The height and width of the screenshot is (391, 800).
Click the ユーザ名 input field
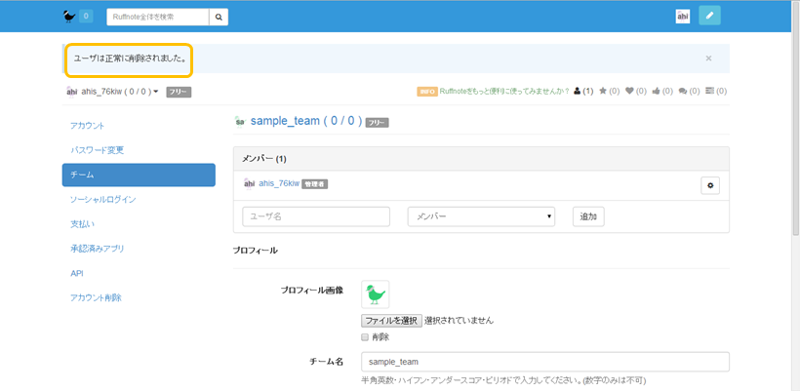click(316, 216)
